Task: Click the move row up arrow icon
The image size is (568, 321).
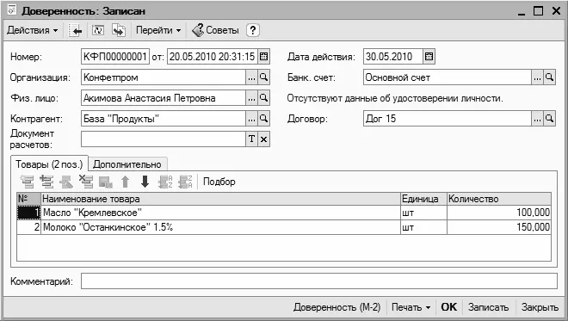Action: pos(126,182)
